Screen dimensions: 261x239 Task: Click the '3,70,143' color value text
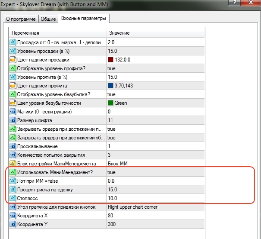pos(124,86)
